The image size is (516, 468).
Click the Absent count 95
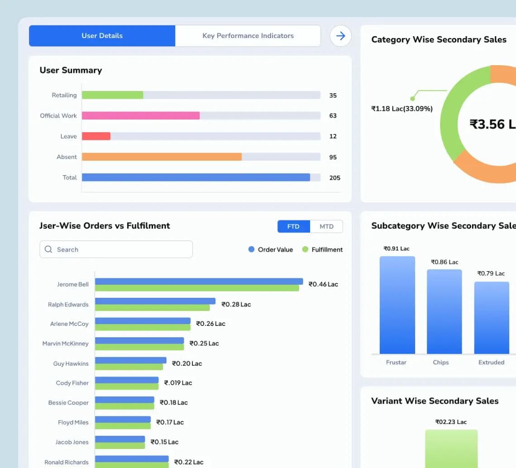point(333,158)
